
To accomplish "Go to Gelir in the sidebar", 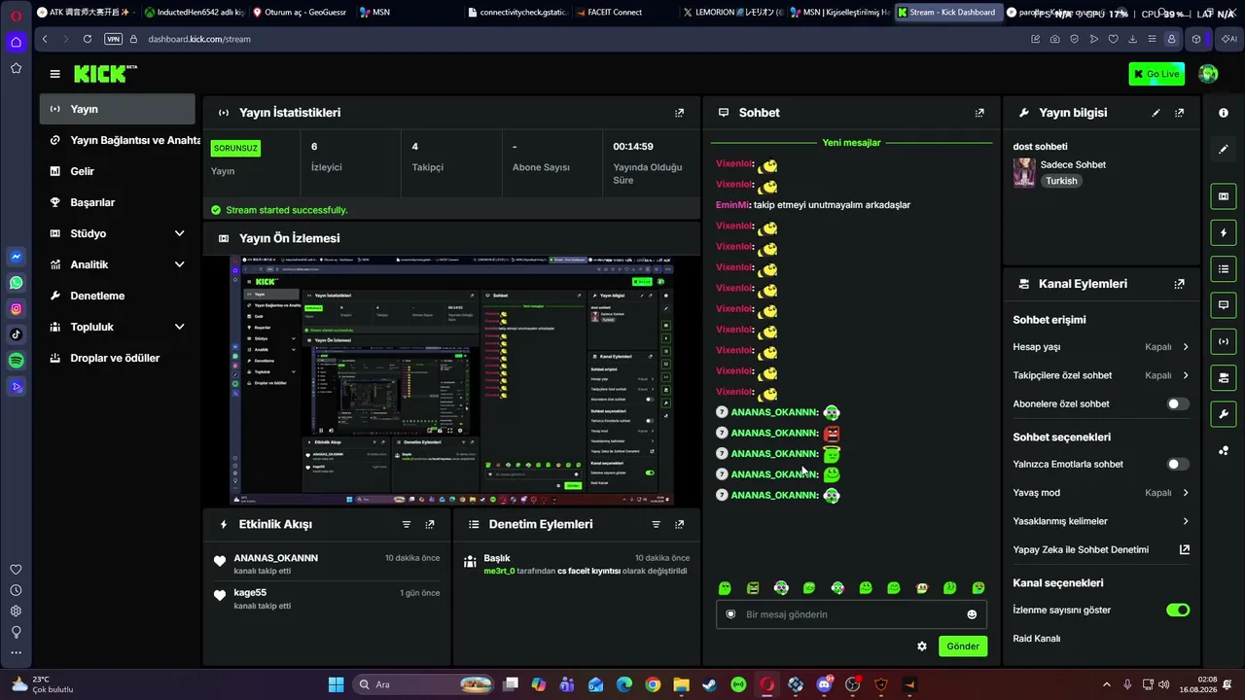I will (118, 171).
